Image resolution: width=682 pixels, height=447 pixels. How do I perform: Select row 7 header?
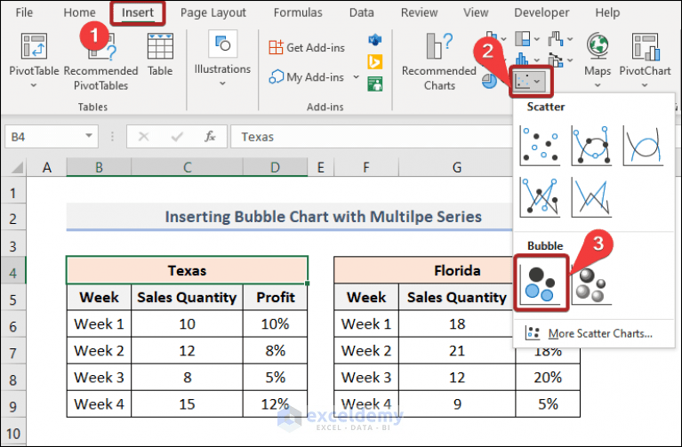coord(13,351)
